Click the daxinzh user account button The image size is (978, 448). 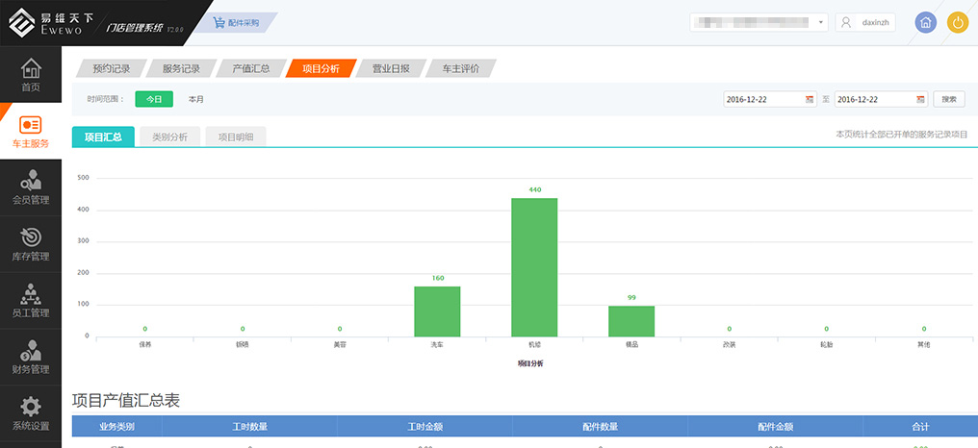[x=866, y=22]
